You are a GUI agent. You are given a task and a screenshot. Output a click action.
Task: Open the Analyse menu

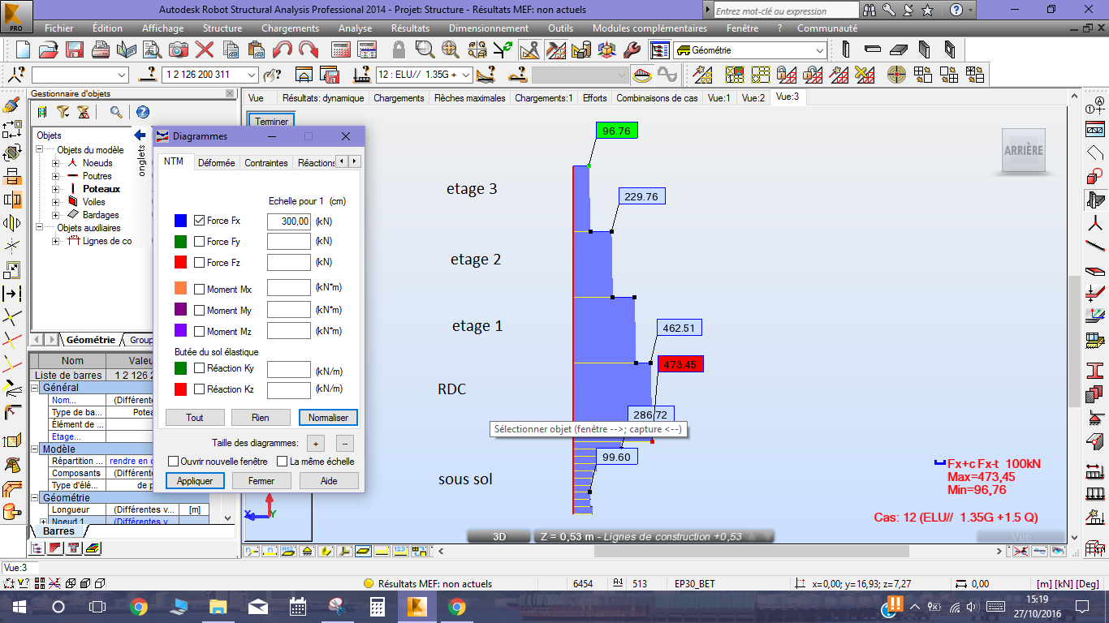click(x=355, y=28)
